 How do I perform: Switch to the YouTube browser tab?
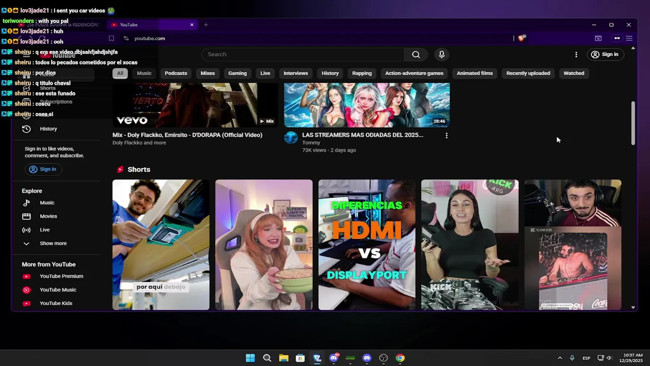coord(151,25)
